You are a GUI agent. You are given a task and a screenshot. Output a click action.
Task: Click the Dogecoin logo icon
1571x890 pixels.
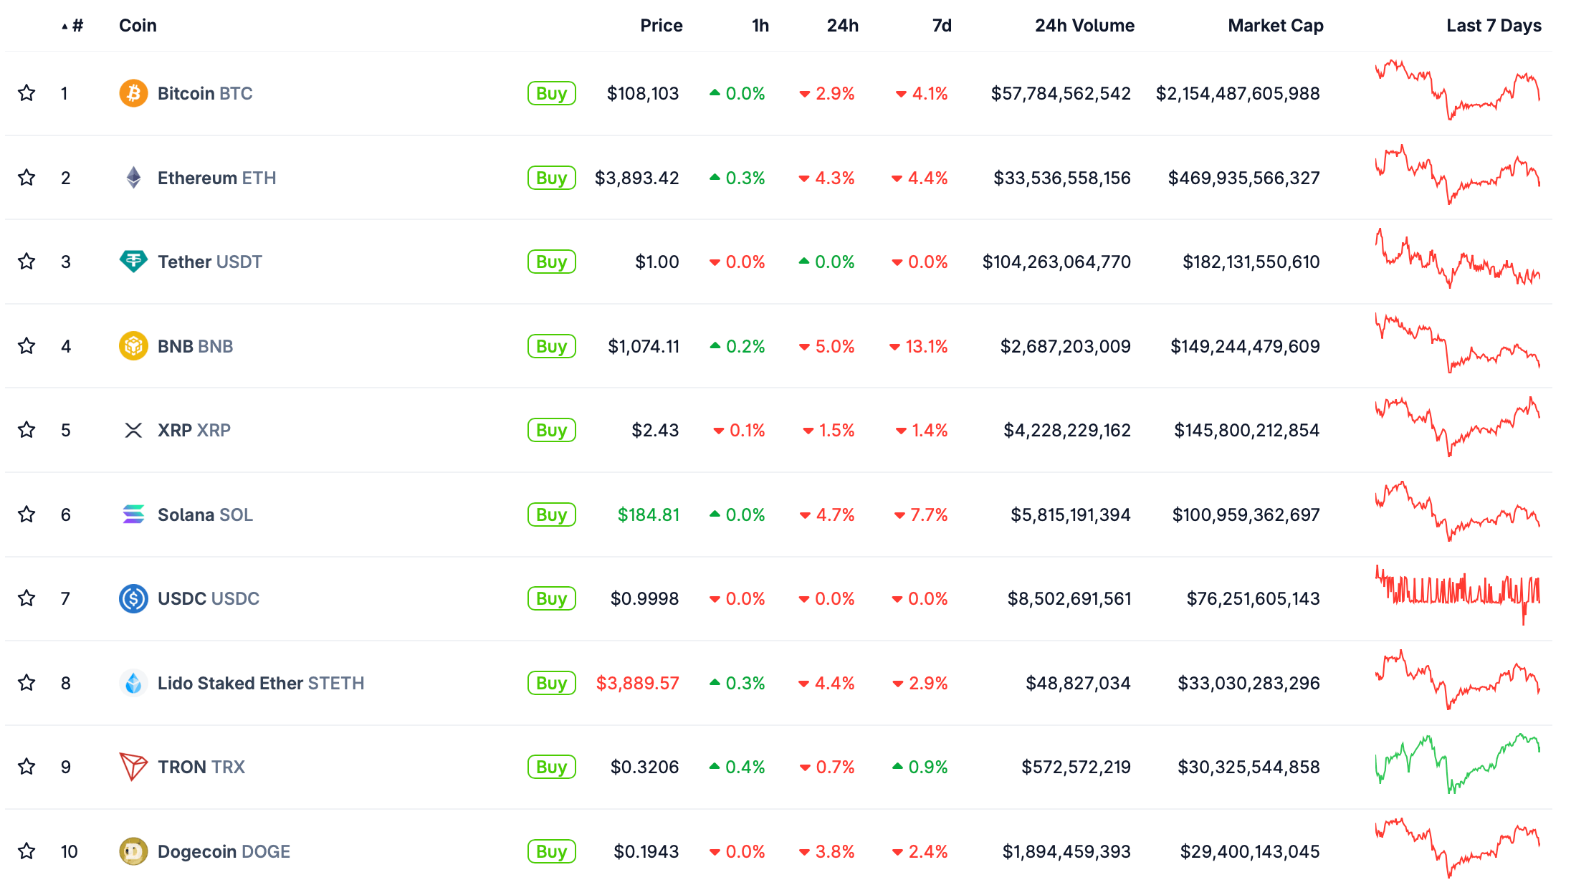133,851
